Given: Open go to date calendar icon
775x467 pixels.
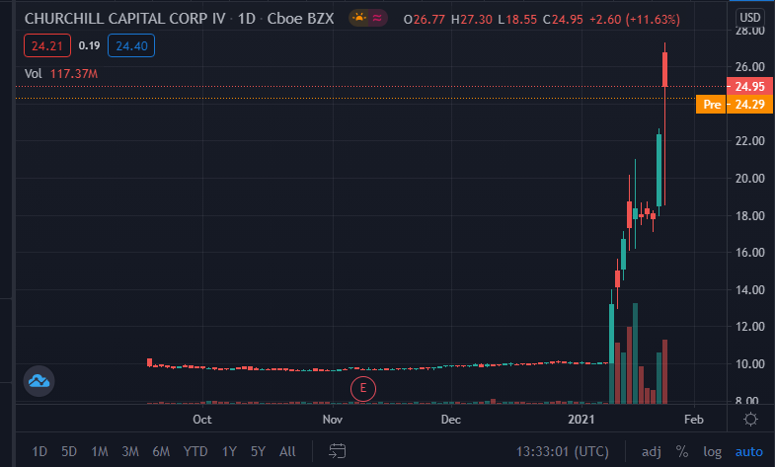Looking at the screenshot, I should (x=337, y=450).
